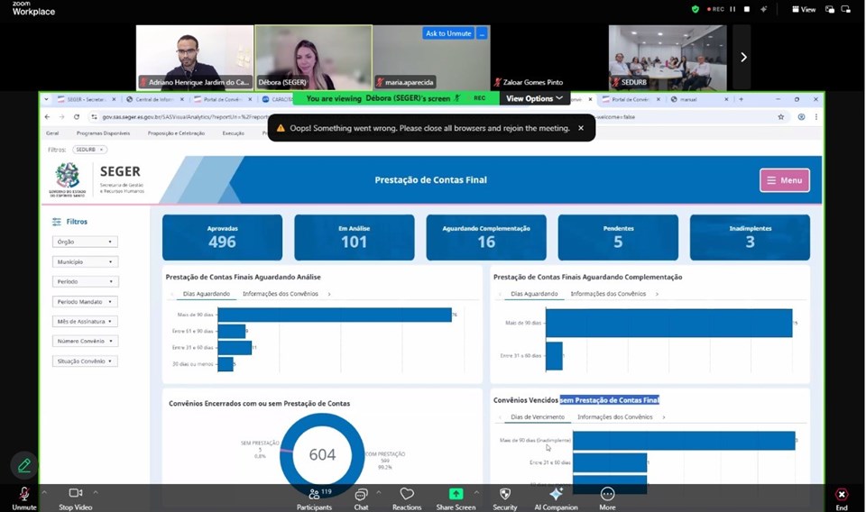866x512 pixels.
Task: Click the Ask to Unmute button
Action: point(448,33)
